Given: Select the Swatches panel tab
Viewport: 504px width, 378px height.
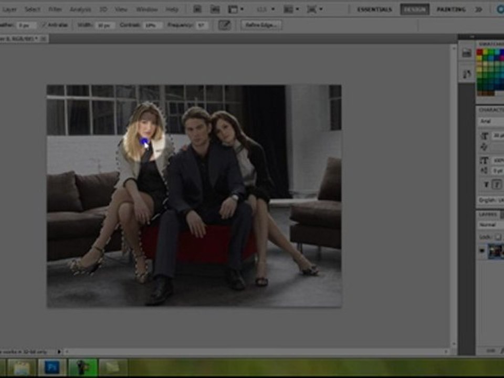Looking at the screenshot, I should [491, 44].
